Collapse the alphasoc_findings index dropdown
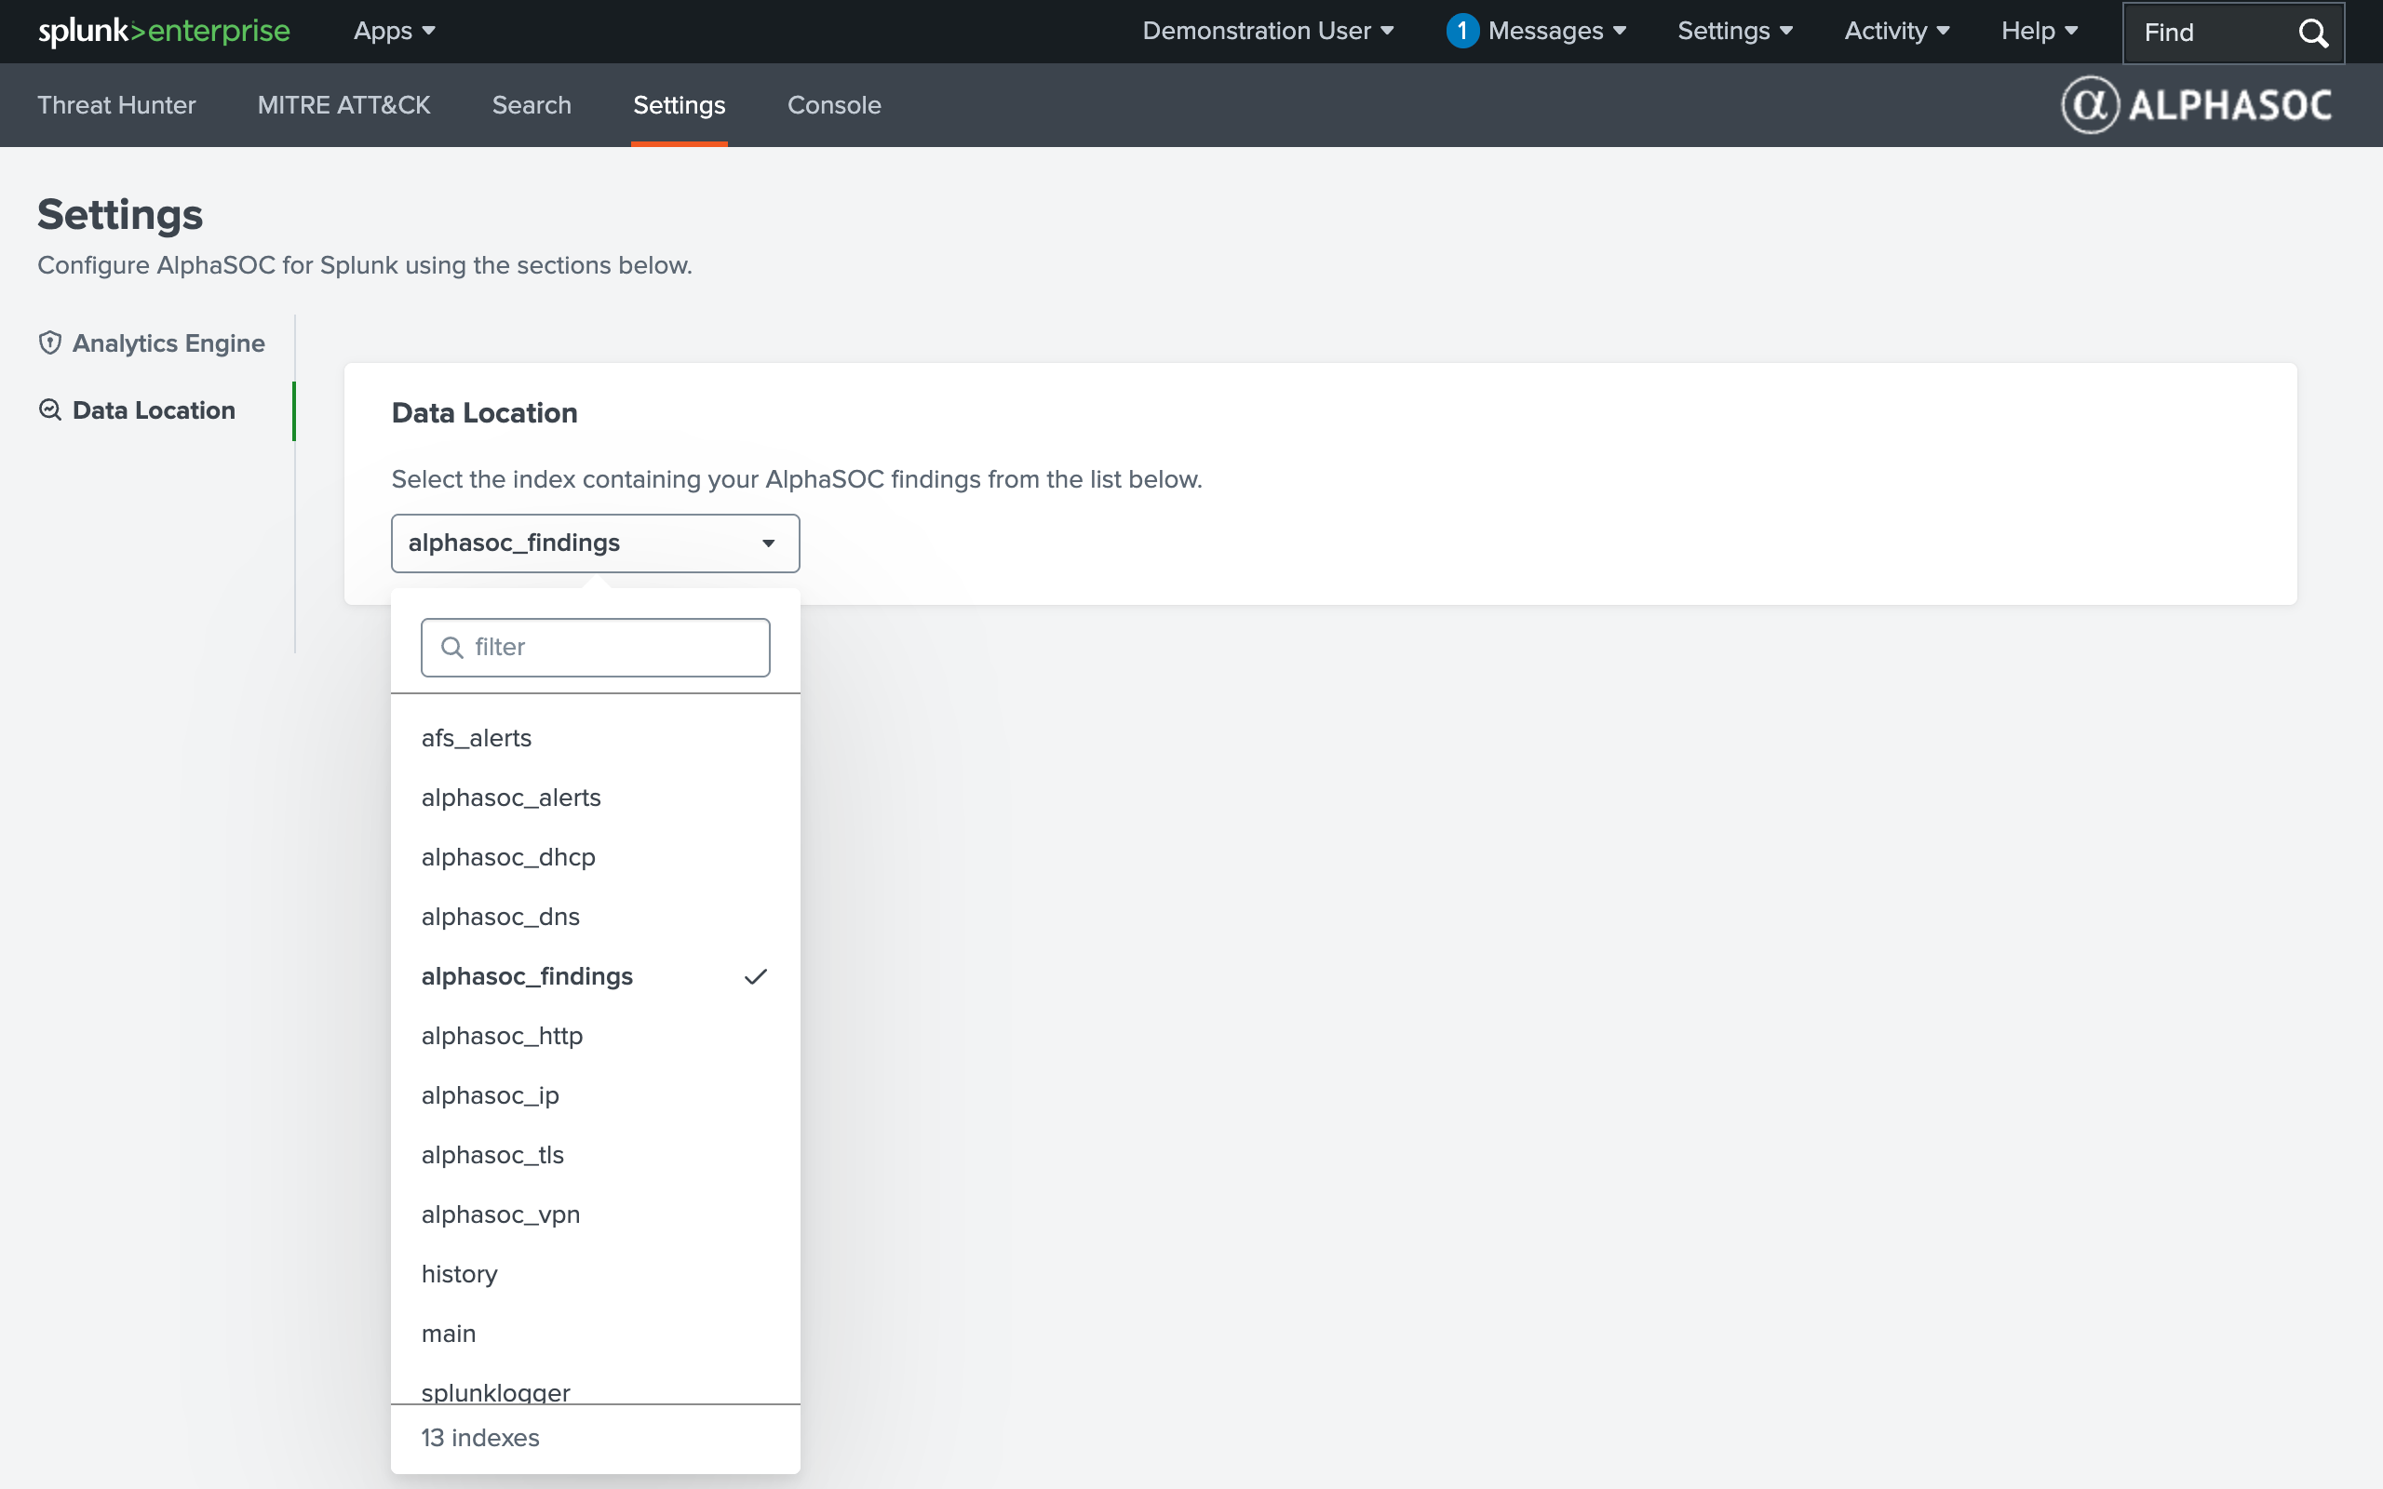 pos(595,543)
